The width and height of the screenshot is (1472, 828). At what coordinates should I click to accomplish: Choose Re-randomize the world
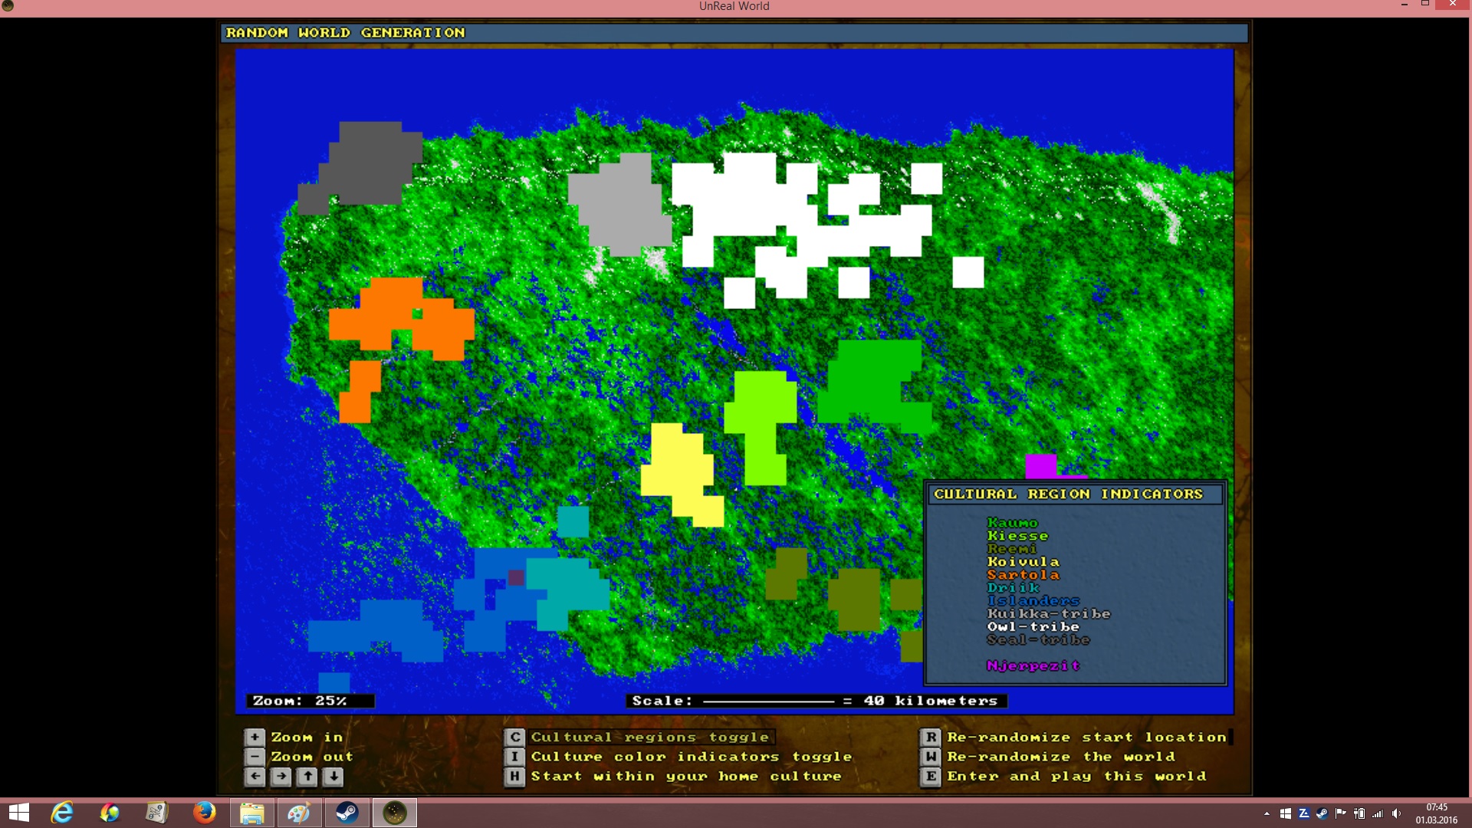coord(1061,757)
